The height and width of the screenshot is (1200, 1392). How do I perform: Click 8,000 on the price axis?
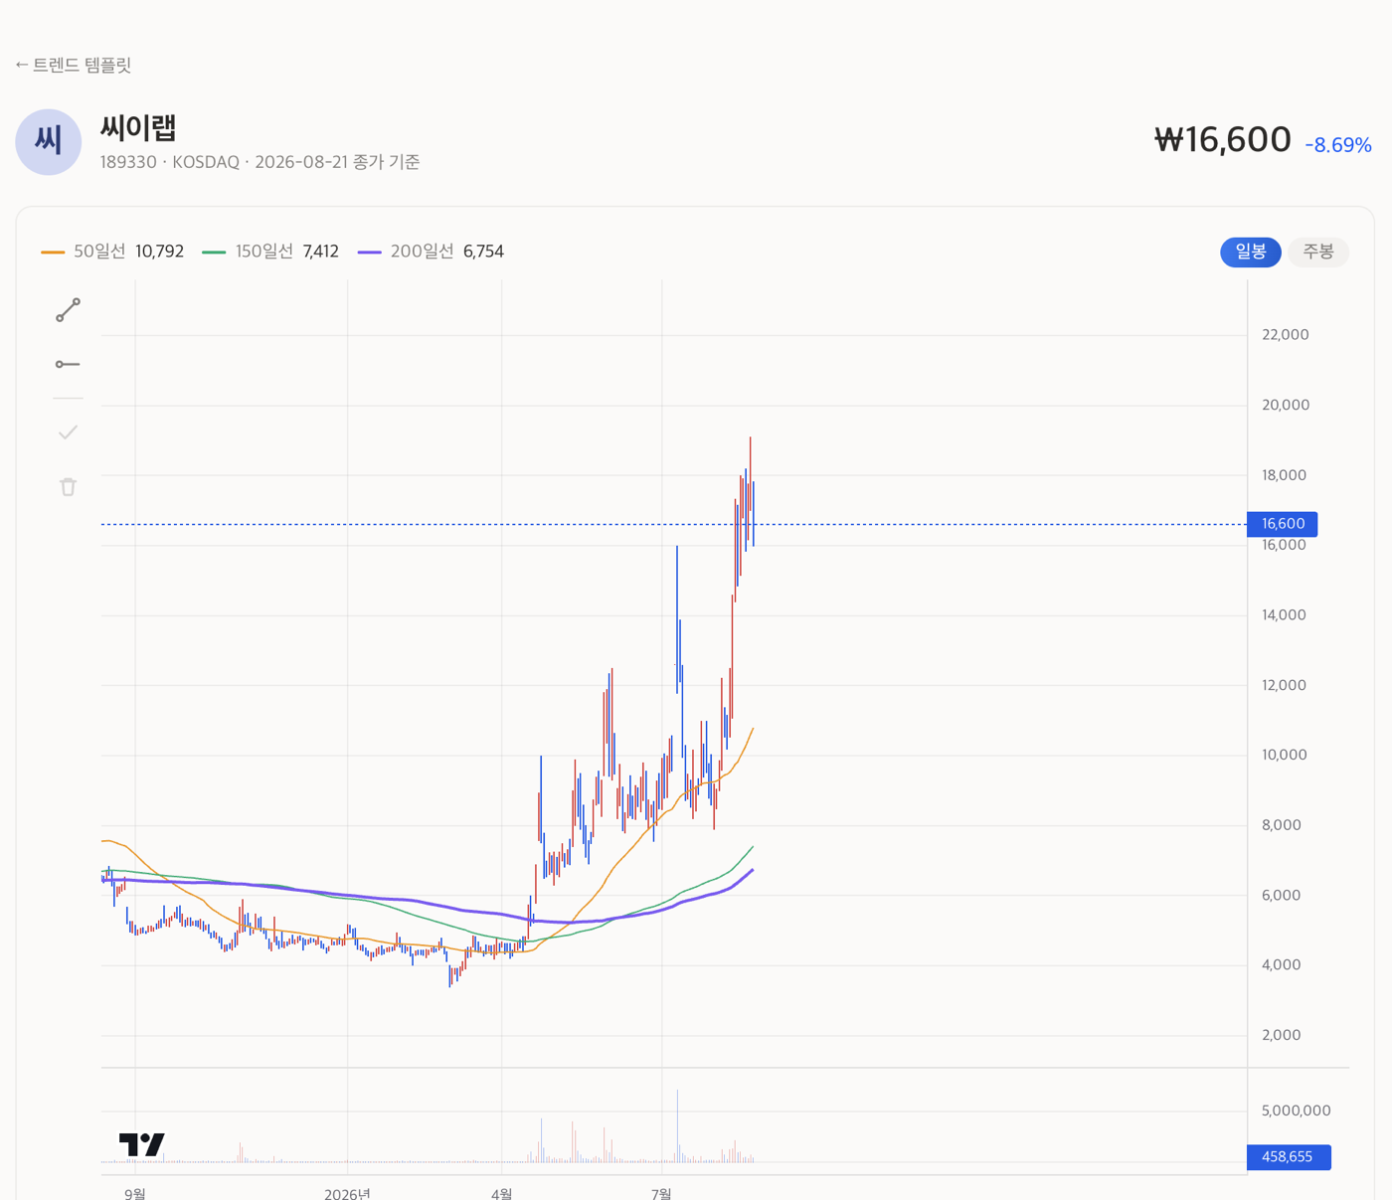click(x=1281, y=825)
